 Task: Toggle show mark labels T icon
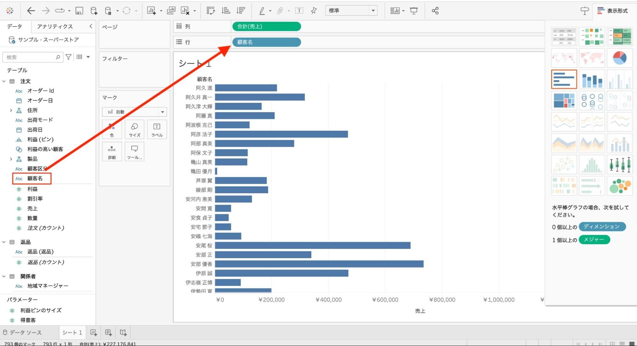coord(299,11)
